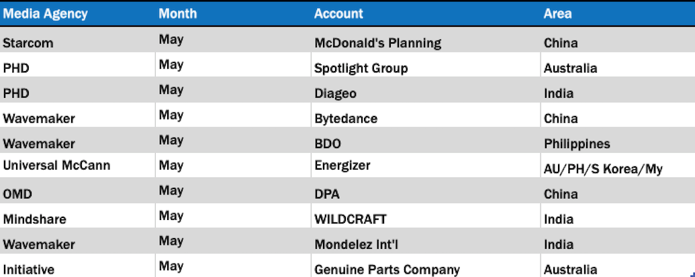Click the Philippines area cell
Image resolution: width=695 pixels, height=277 pixels.
(577, 144)
